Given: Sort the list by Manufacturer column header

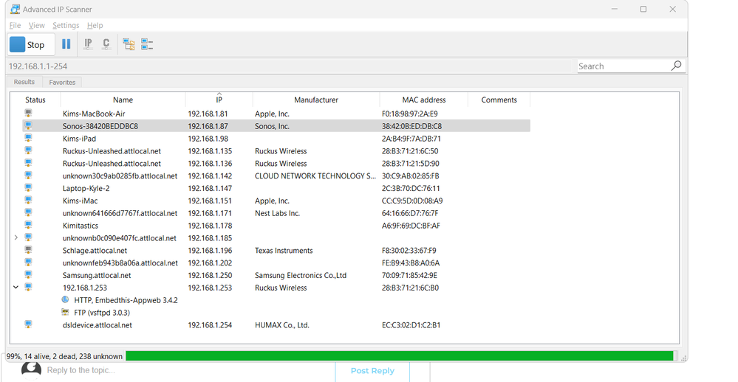Looking at the screenshot, I should [315, 100].
